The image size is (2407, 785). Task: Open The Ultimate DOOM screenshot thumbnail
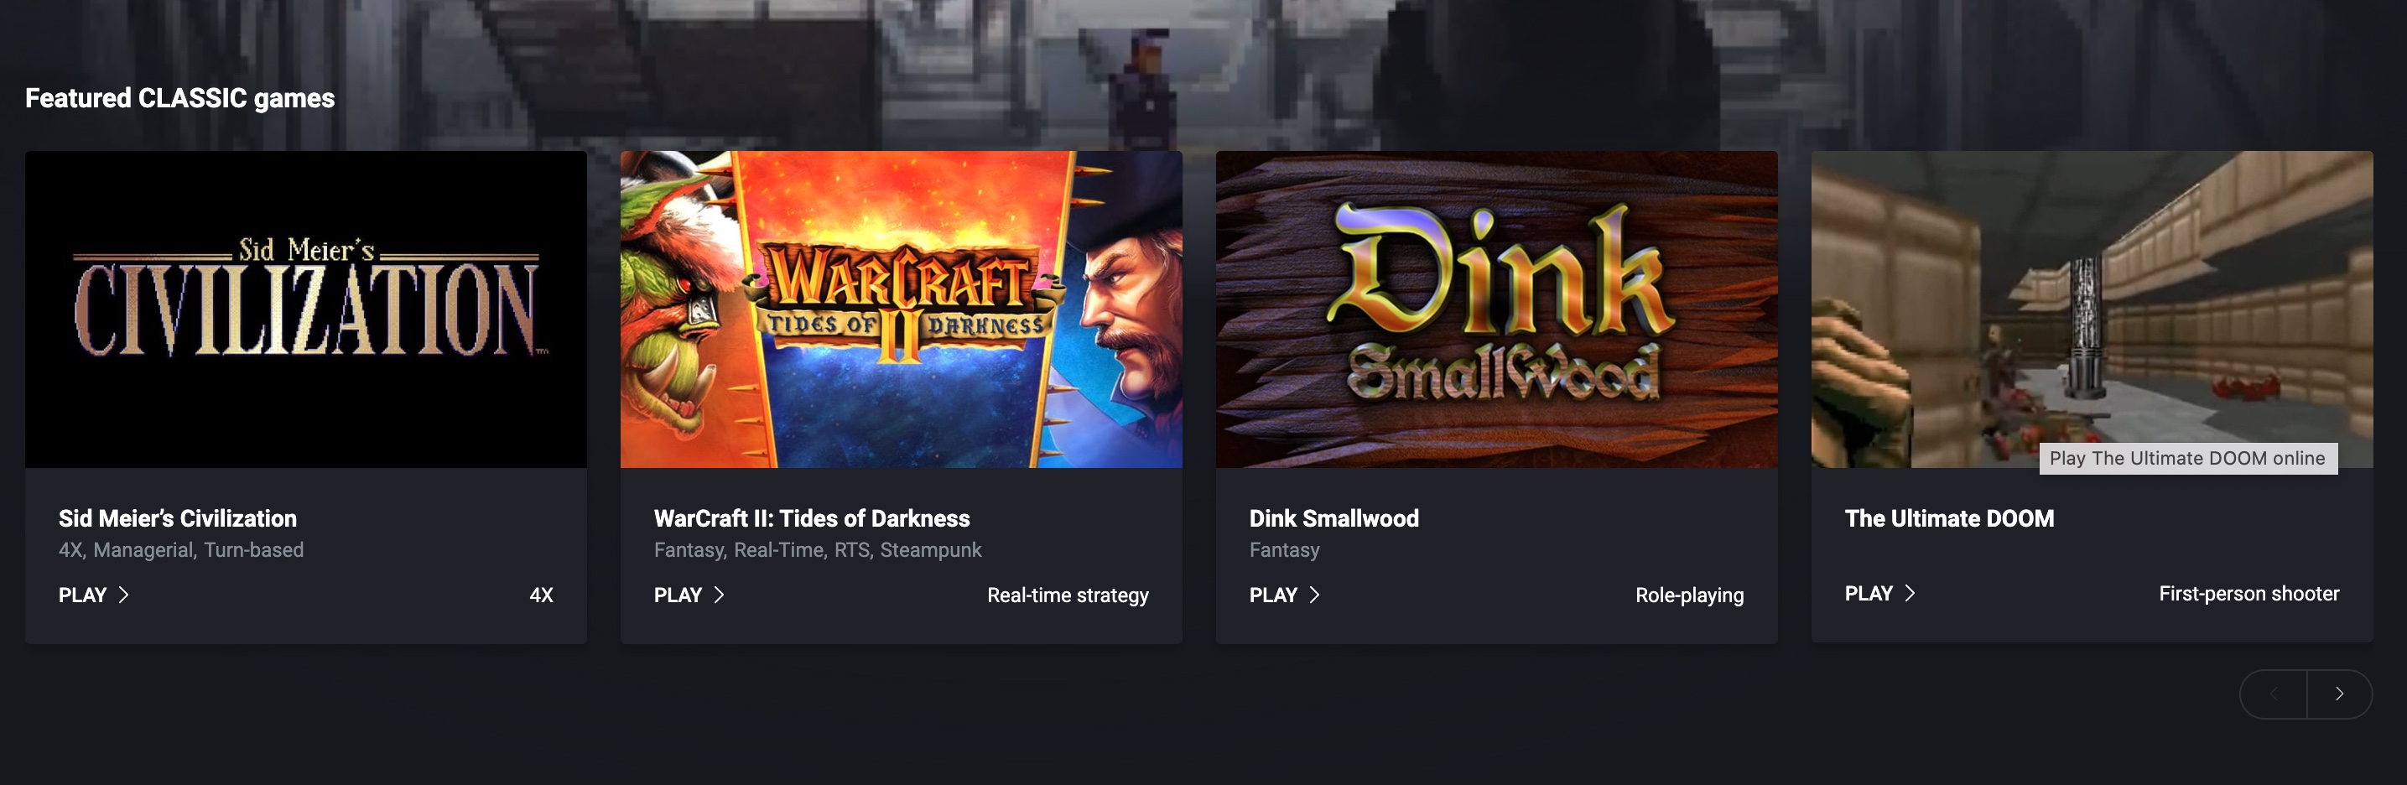click(x=2091, y=309)
